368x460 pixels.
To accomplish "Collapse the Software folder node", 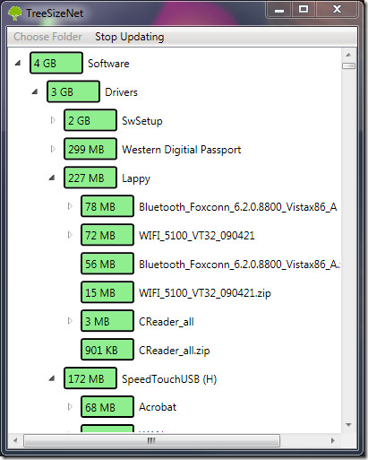I will tap(18, 63).
